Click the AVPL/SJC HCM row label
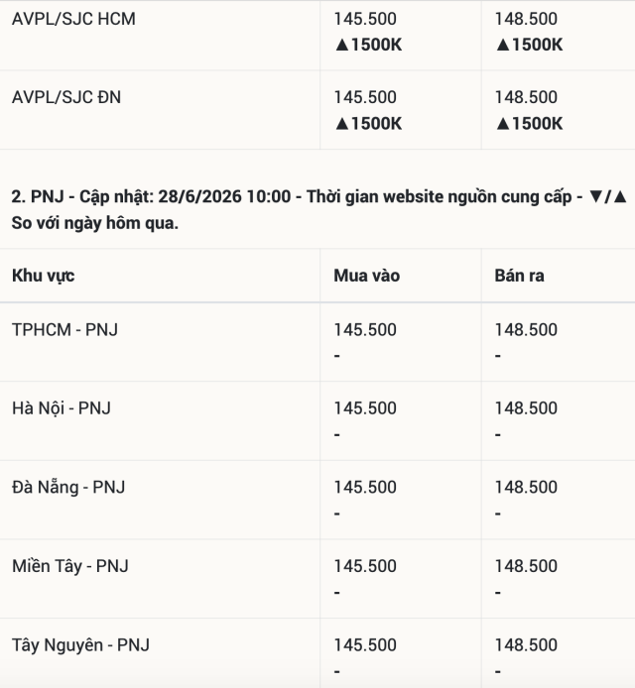Viewport: 635px width, 688px height. click(73, 19)
